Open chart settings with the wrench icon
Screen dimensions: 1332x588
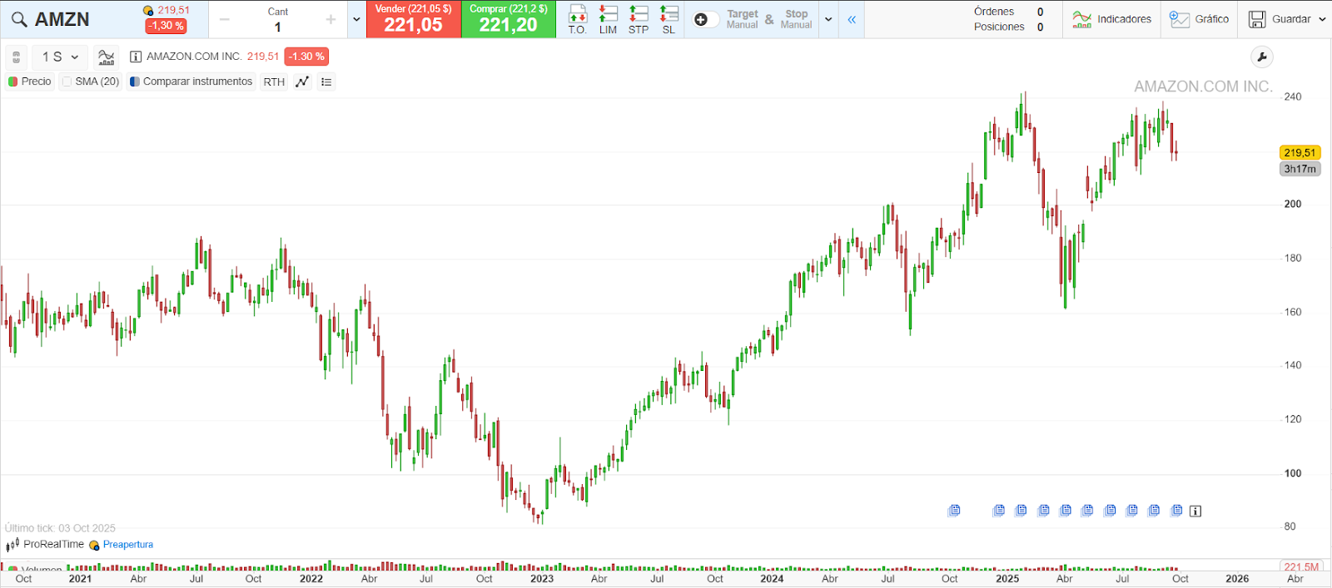click(x=1261, y=57)
